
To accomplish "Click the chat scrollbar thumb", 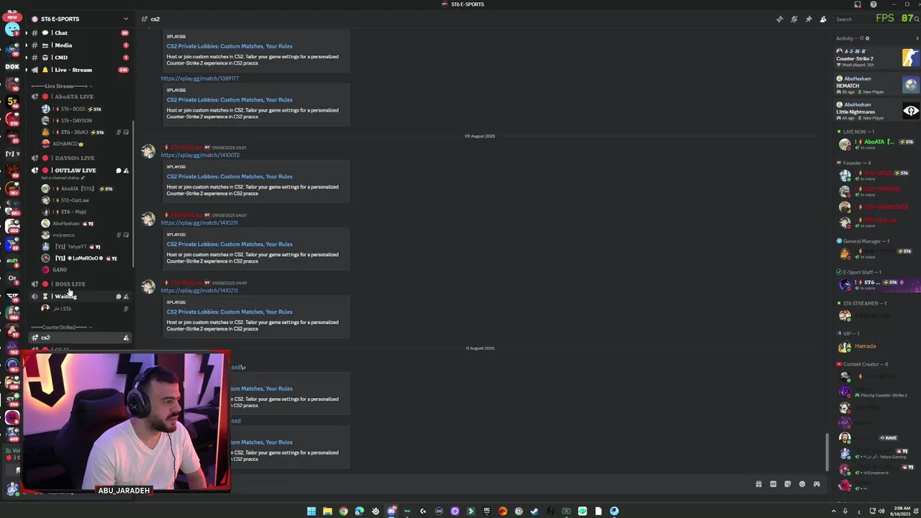I will (827, 452).
